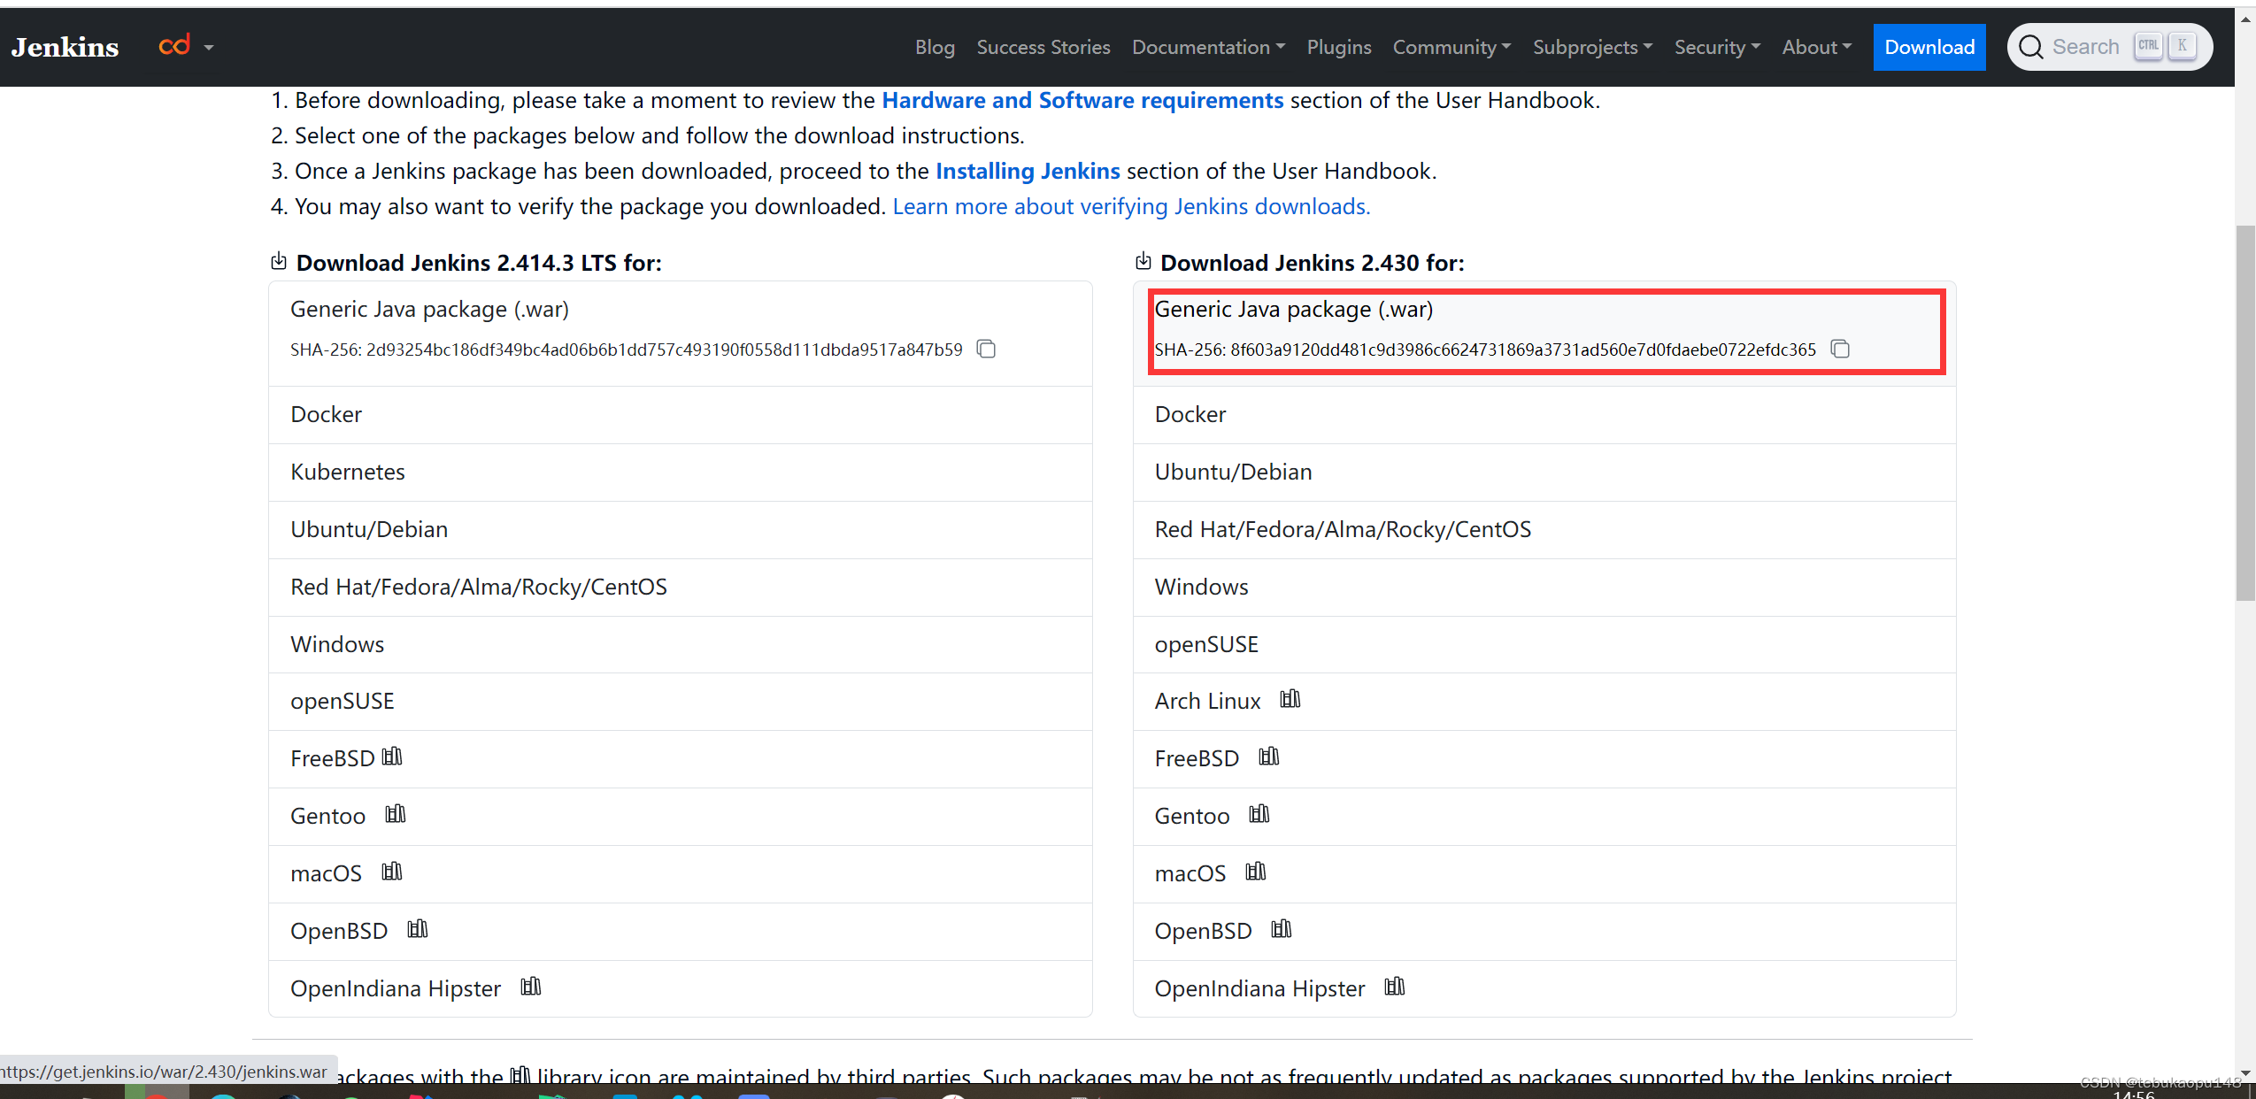
Task: Copy SHA-256 hash of Jenkins 2.430 package
Action: [x=1841, y=349]
